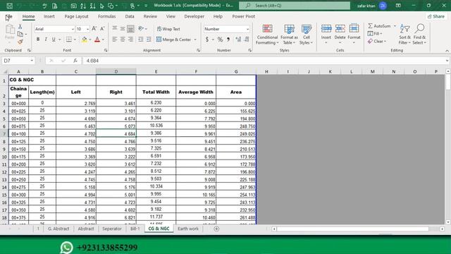Expand the Borders dropdown arrow
This screenshot has height=254, width=451.
pyautogui.click(x=75, y=40)
